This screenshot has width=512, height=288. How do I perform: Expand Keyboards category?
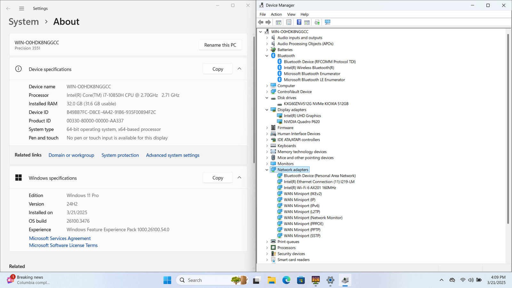(267, 146)
